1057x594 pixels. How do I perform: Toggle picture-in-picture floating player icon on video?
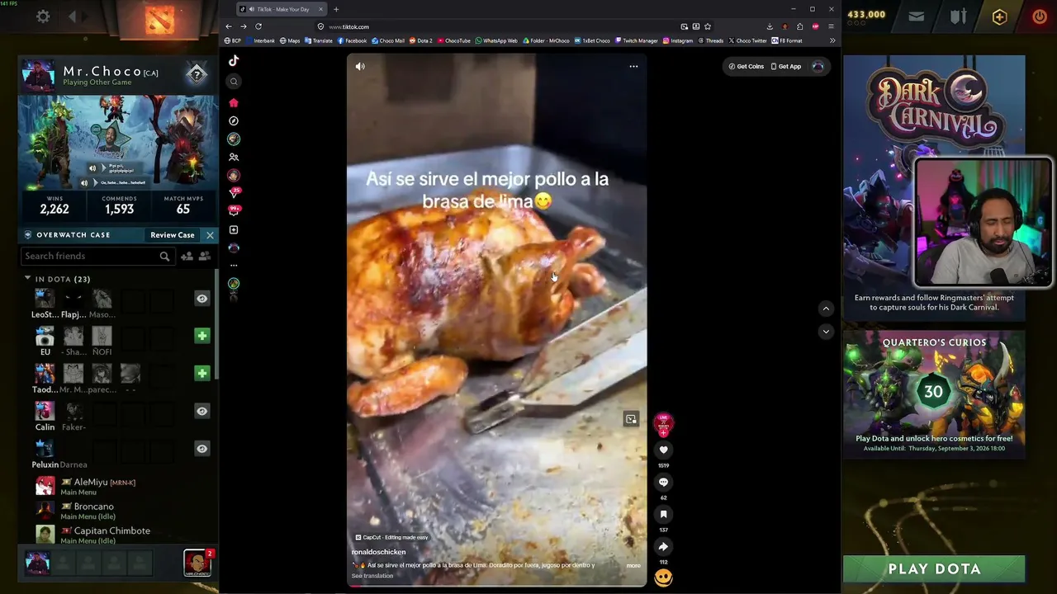(x=631, y=419)
